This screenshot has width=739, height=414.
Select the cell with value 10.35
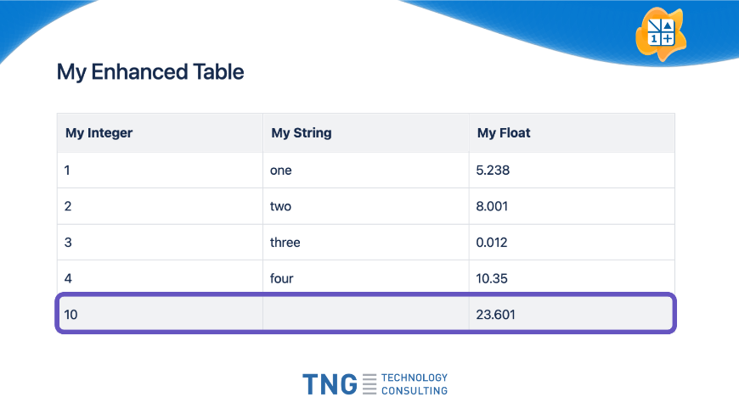[x=493, y=278]
